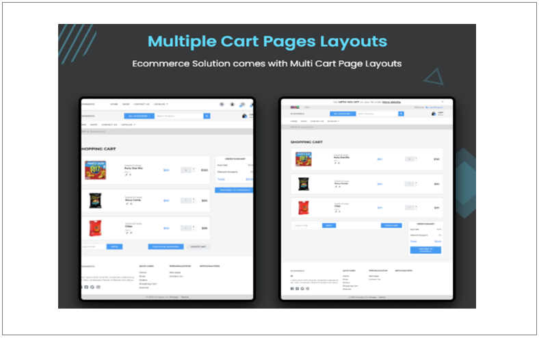Open All Categories dropdown in right tablet
This screenshot has height=338, width=539.
[343, 114]
